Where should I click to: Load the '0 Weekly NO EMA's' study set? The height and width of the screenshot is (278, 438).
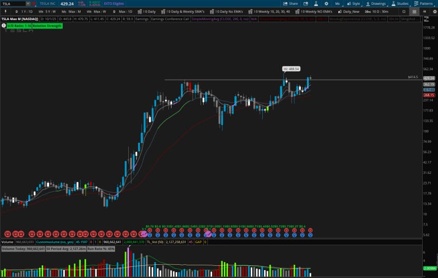point(313,12)
